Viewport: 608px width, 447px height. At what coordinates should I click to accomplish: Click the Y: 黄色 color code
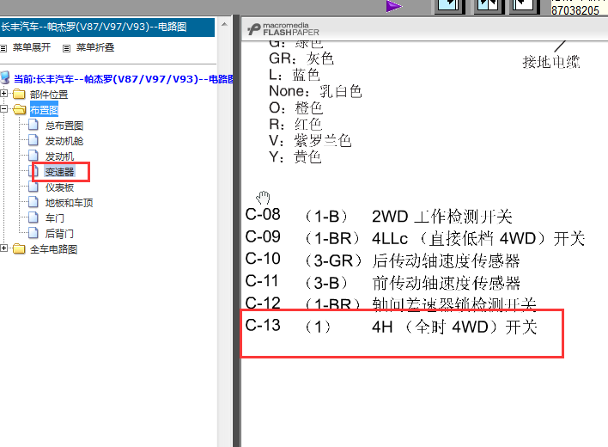tap(295, 156)
